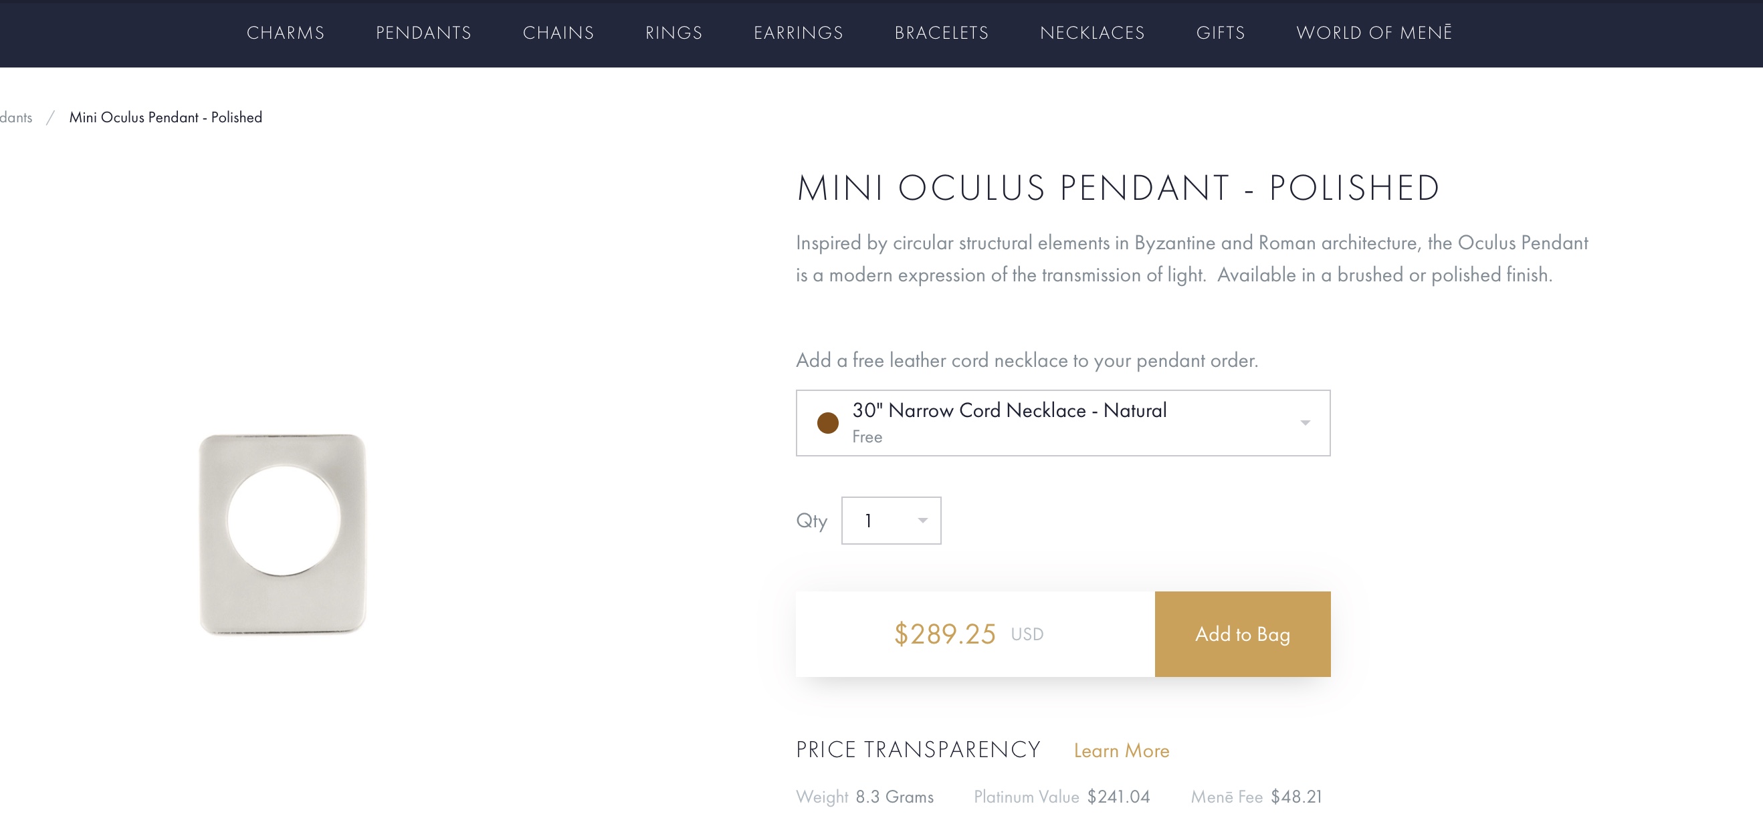
Task: Open the Charms menu
Action: (x=286, y=33)
